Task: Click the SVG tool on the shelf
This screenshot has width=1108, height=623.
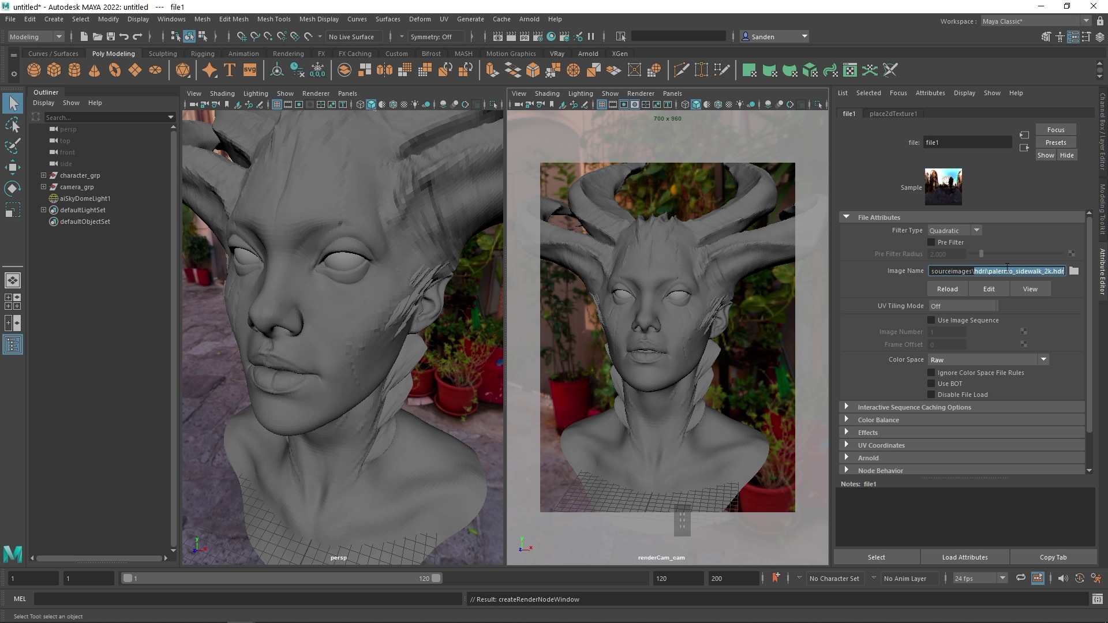Action: pyautogui.click(x=249, y=69)
